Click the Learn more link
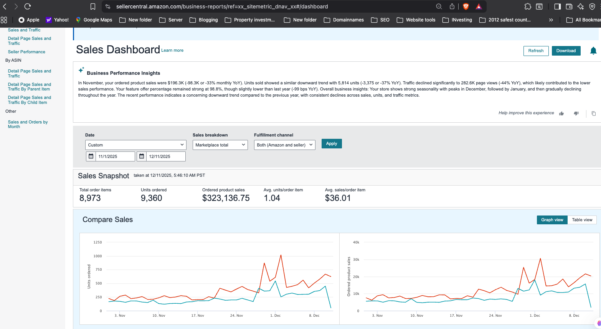This screenshot has height=329, width=601. [172, 51]
